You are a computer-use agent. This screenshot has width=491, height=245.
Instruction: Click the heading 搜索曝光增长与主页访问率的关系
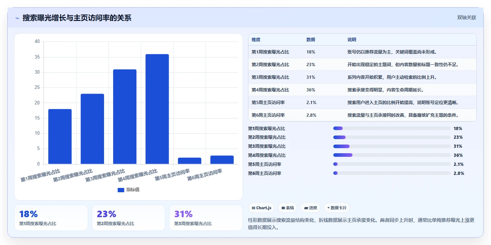77,18
